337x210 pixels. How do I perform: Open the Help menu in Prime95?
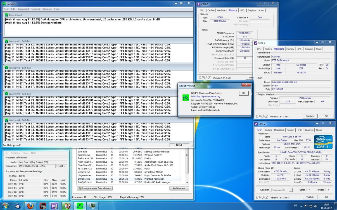[x=57, y=9]
